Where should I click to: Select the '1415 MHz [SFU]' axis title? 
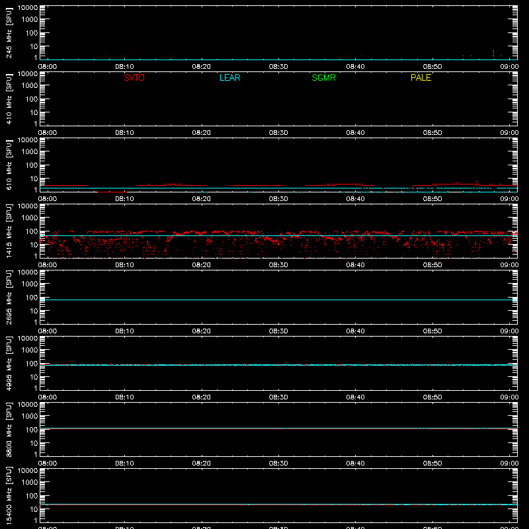point(9,231)
